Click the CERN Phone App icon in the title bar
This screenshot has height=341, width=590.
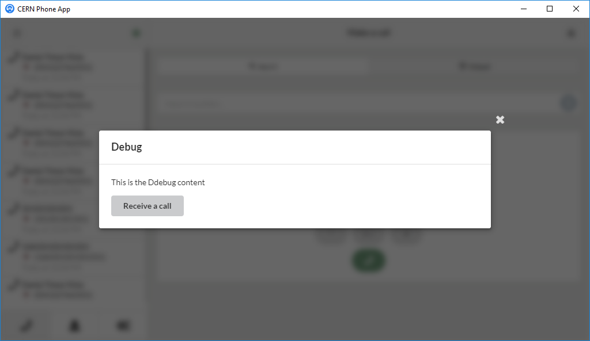9,9
